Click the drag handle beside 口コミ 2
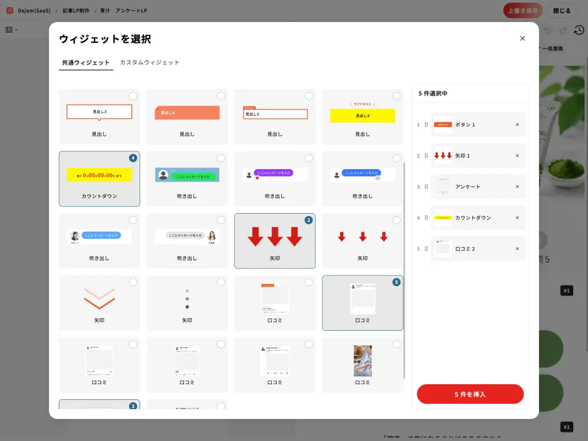Image resolution: width=588 pixels, height=441 pixels. [426, 249]
